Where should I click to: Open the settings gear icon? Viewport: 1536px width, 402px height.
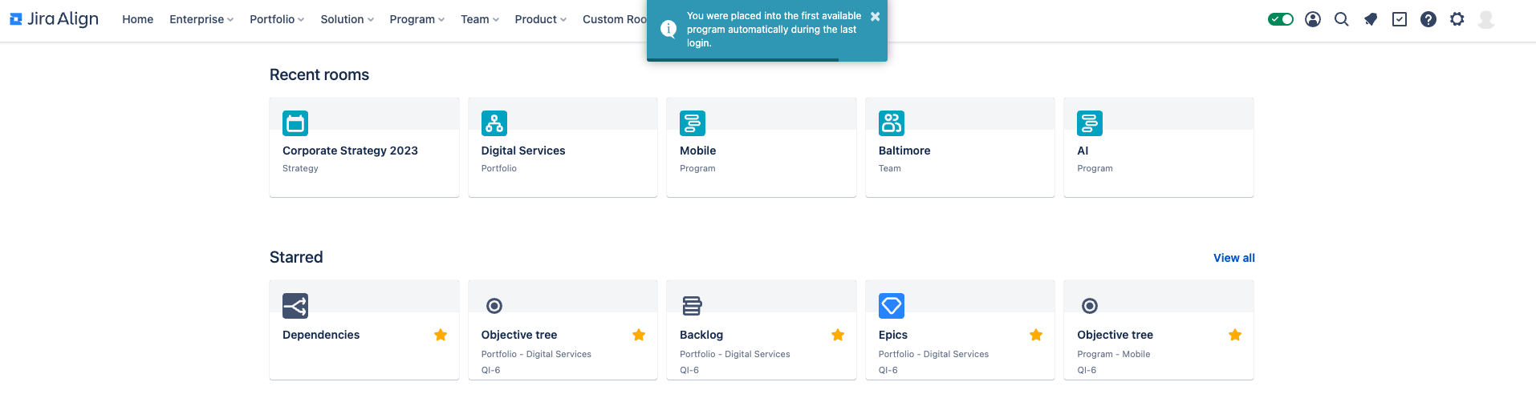click(x=1457, y=19)
